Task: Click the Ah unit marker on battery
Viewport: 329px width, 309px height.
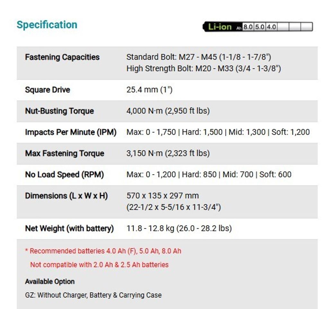Action: click(x=239, y=28)
